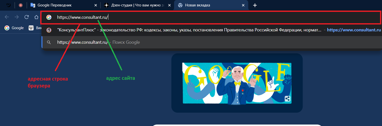Select the Новая вкладка tab

pyautogui.click(x=211, y=5)
